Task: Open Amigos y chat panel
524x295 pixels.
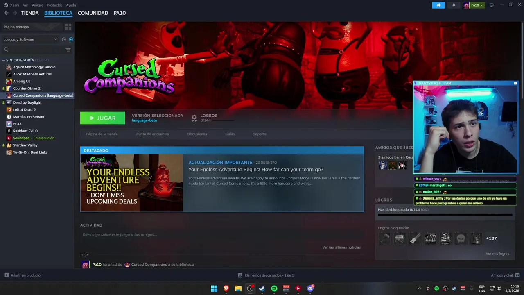Action: (x=506, y=275)
